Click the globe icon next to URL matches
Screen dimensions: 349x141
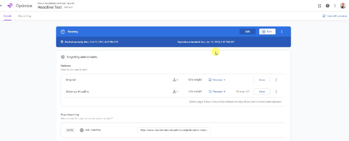click(82, 130)
